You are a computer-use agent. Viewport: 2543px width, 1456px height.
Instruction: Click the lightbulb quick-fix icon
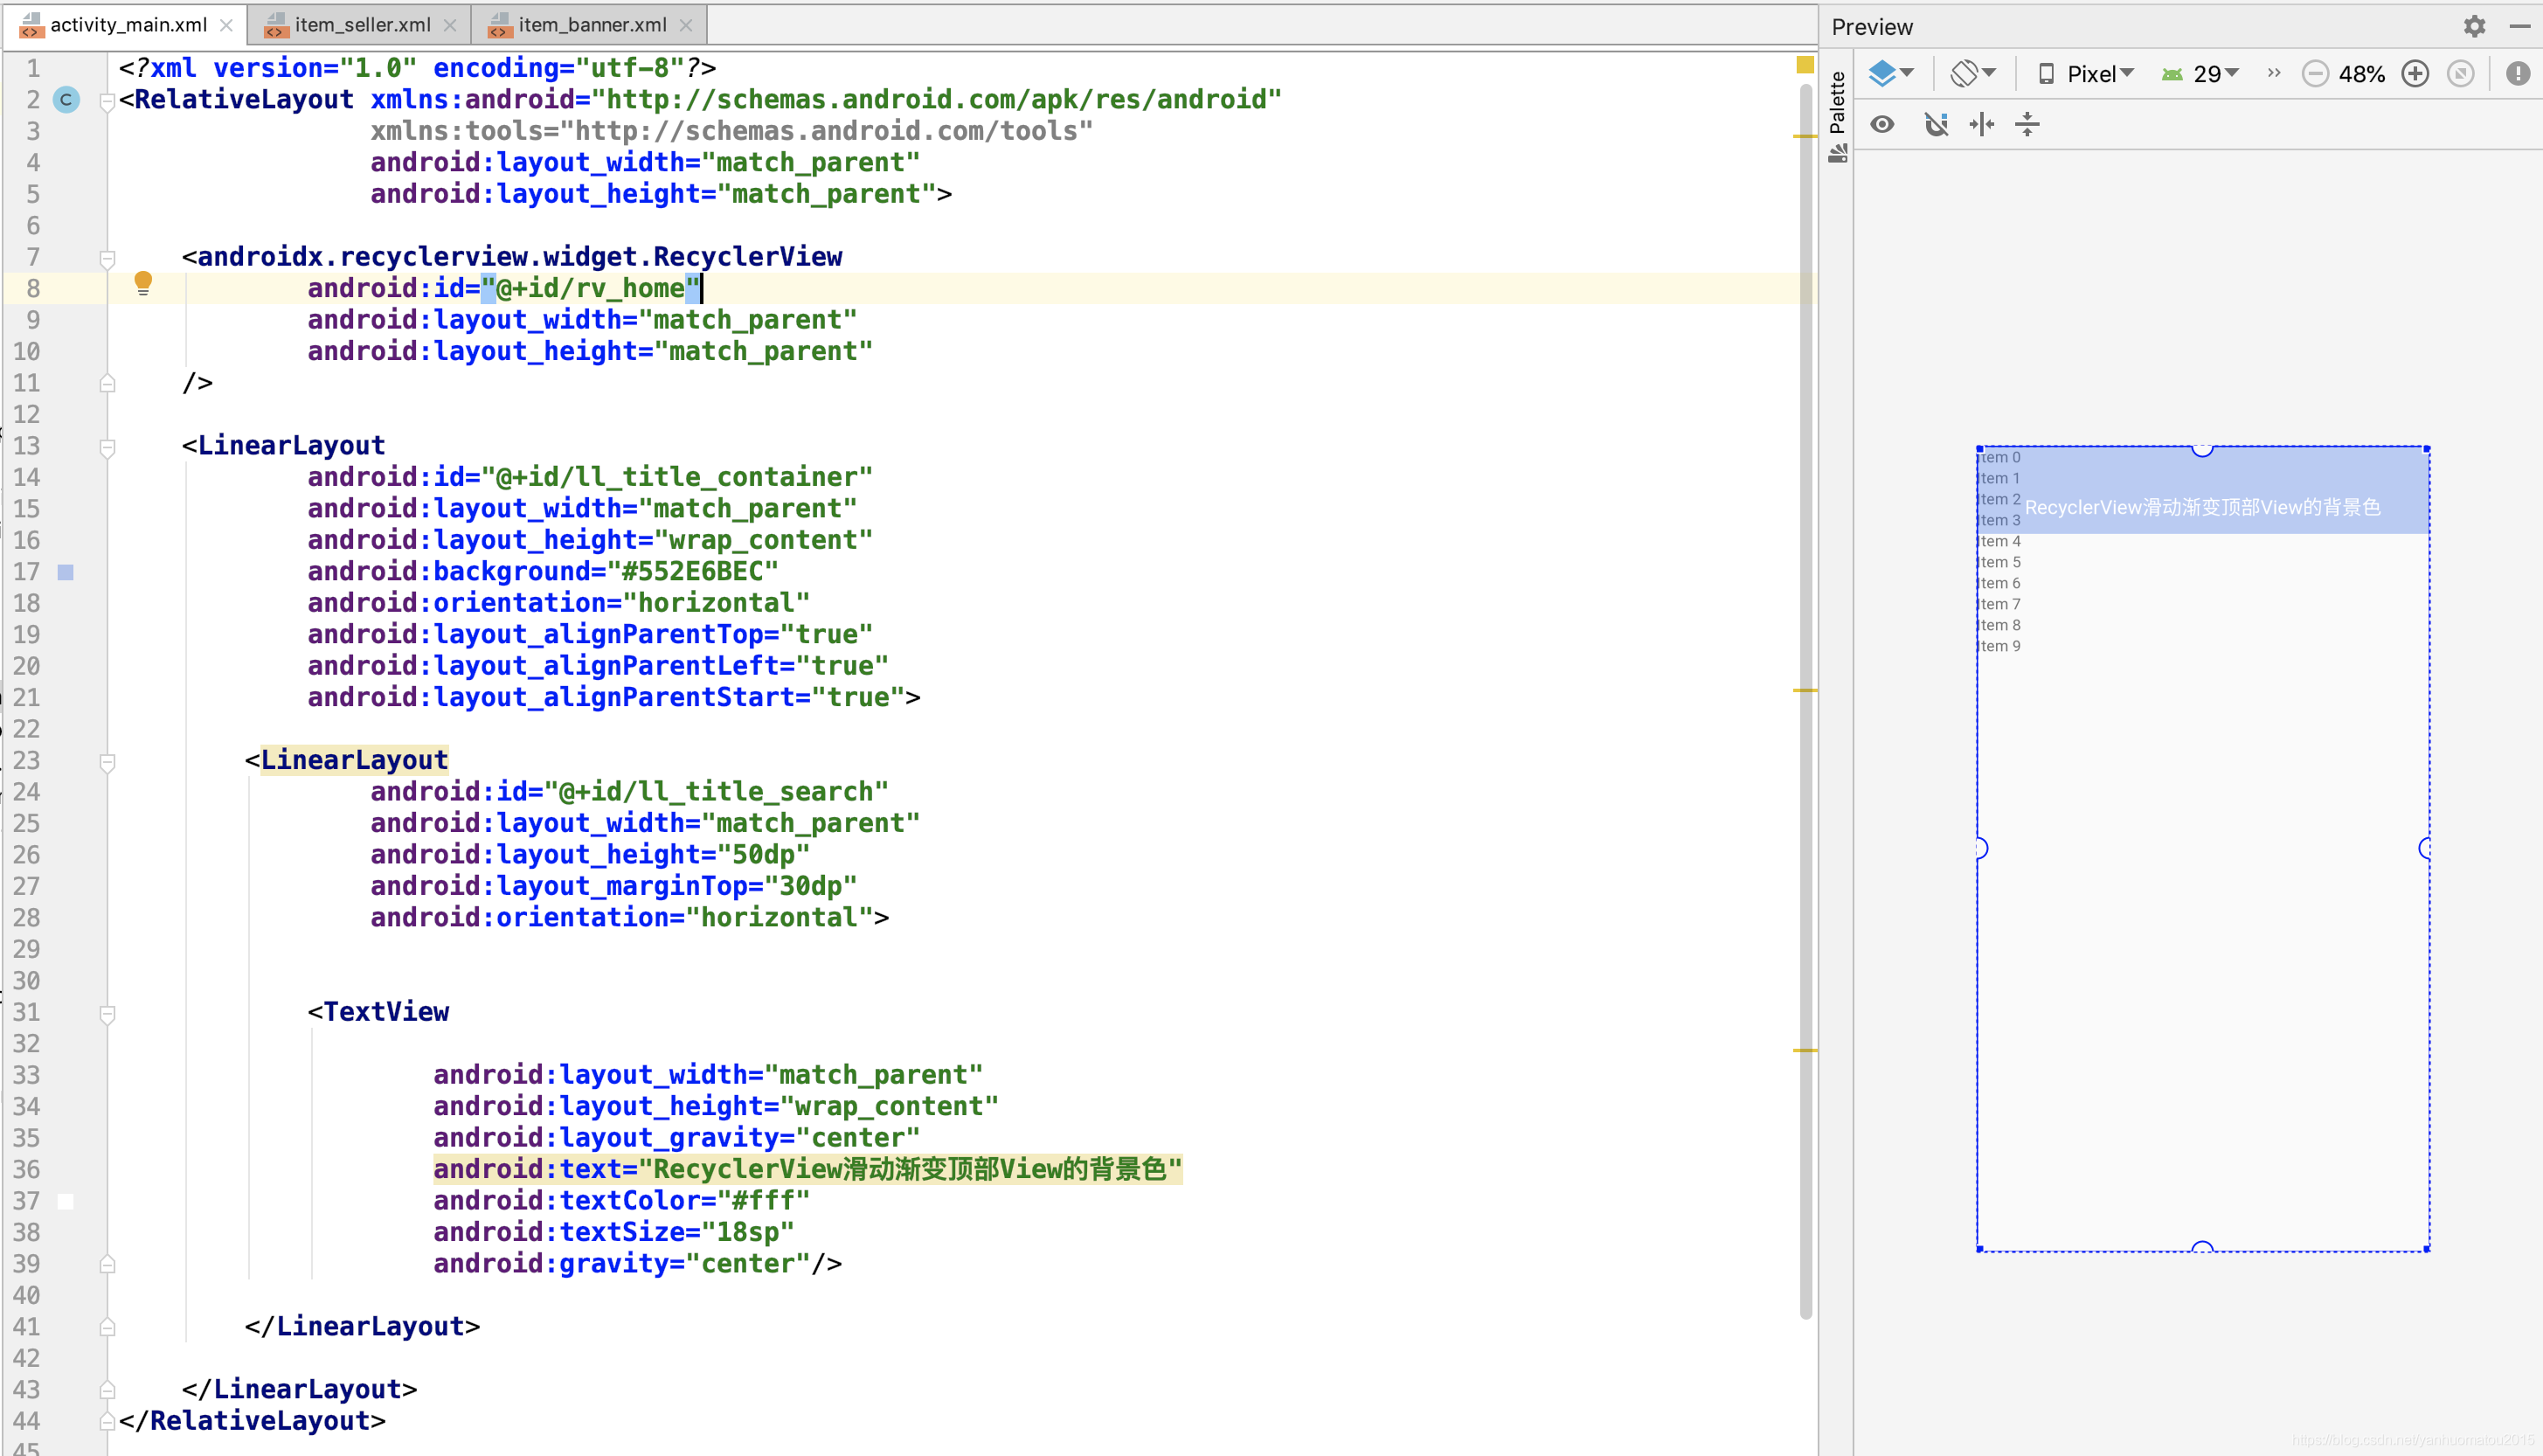143,284
